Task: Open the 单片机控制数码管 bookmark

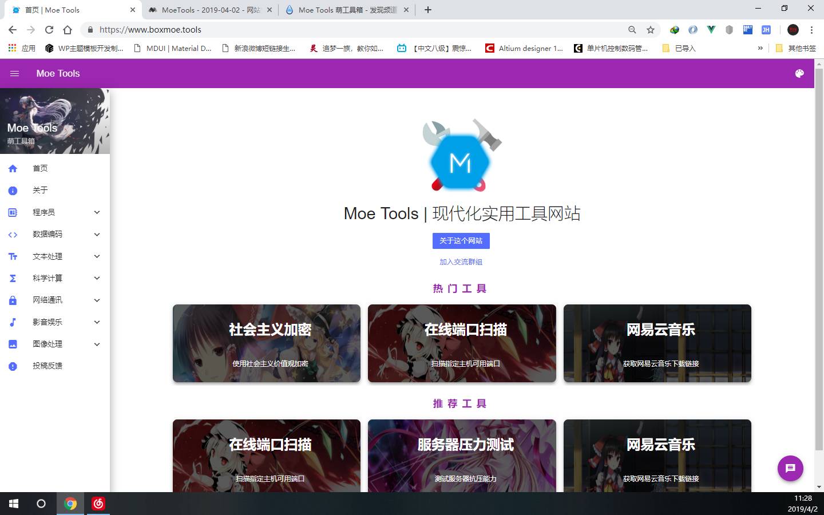Action: [611, 48]
